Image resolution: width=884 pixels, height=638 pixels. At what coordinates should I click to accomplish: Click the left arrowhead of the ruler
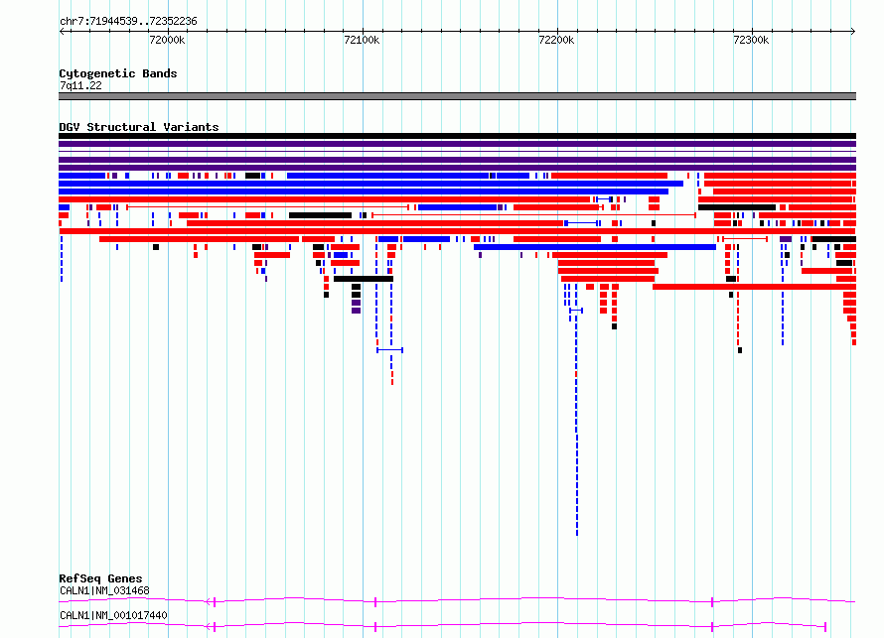(x=62, y=31)
